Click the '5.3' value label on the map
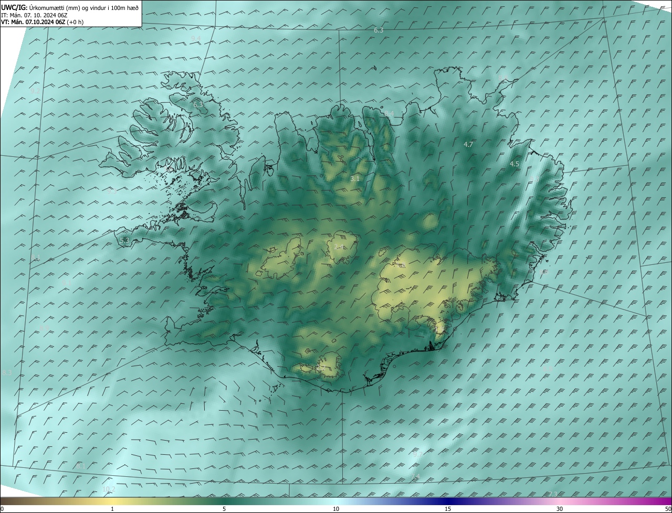Viewport: 672px width, 513px height. click(x=124, y=240)
